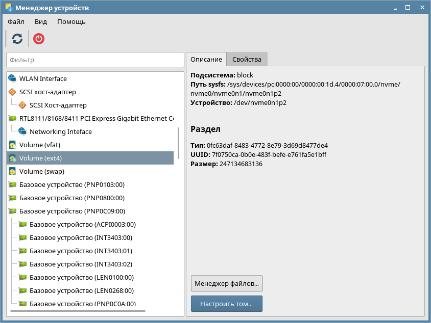Switch to the Свойства tab
The image size is (431, 323).
[x=247, y=59]
